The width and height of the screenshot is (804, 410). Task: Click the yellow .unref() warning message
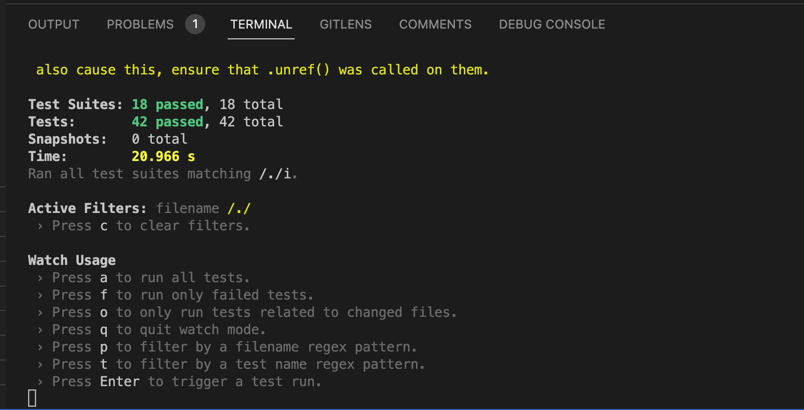click(261, 69)
